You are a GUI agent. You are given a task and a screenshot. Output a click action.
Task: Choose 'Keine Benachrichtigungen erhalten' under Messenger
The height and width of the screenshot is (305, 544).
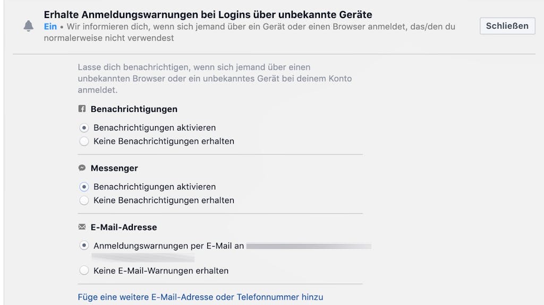[84, 201]
